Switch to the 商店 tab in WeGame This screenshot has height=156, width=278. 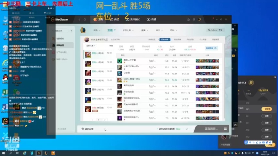coord(115,19)
